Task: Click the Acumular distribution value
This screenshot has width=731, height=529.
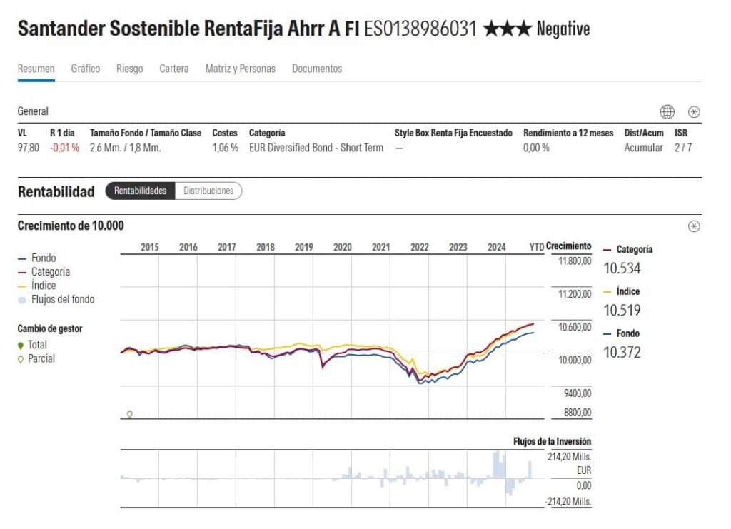Action: 643,148
